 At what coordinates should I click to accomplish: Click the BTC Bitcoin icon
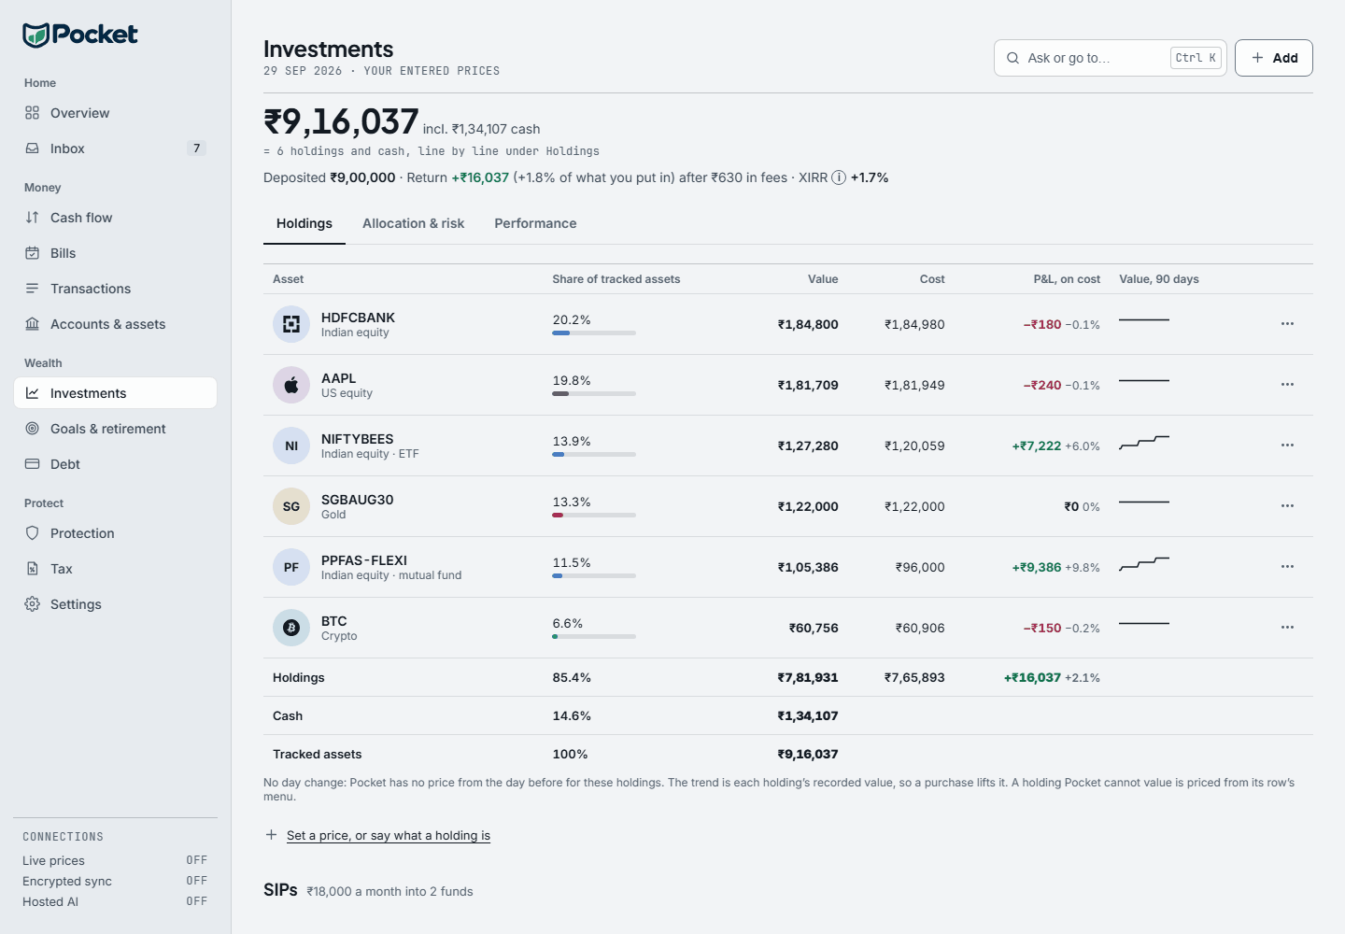[x=291, y=628]
